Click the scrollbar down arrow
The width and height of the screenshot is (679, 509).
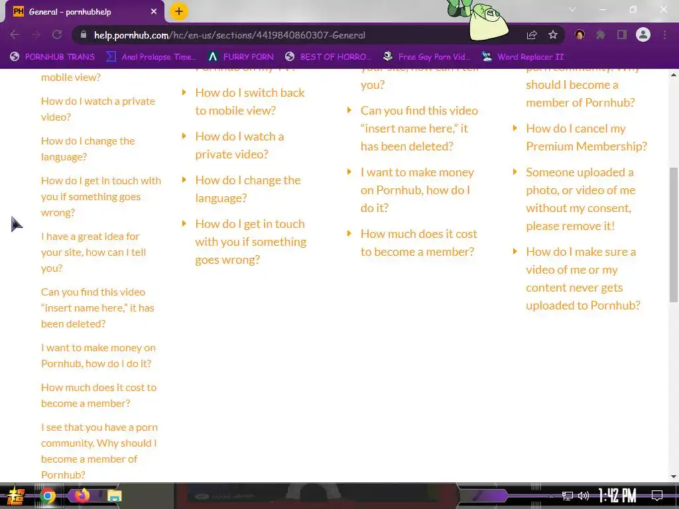pos(674,477)
